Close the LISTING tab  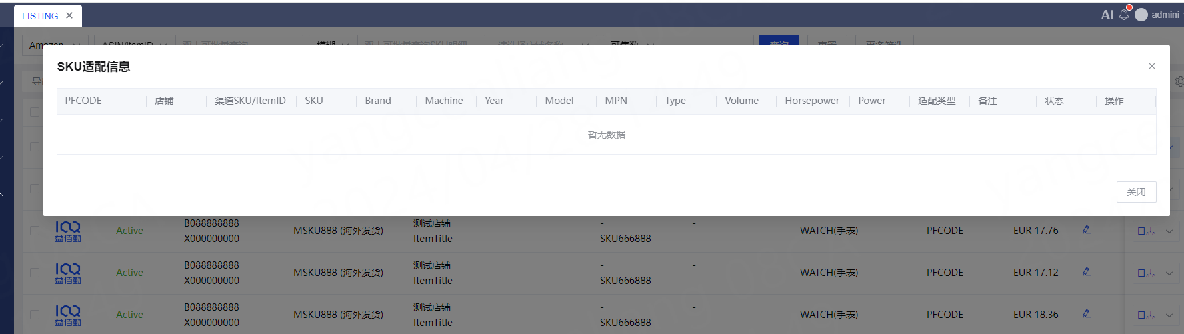point(69,15)
